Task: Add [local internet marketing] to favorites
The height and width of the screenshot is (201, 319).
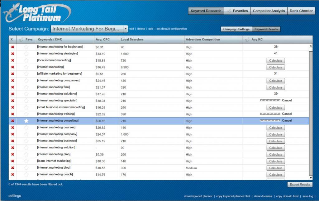Action: click(26, 60)
